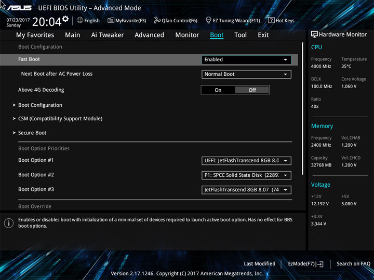The image size is (374, 280).
Task: Click the settings list vertical scrollbar
Action: tap(303, 108)
